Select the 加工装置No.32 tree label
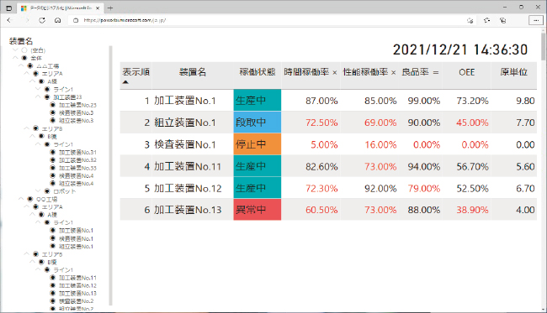547x313 pixels. tap(77, 160)
